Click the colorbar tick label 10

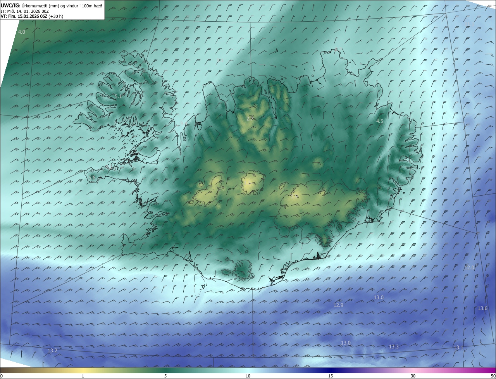click(248, 376)
